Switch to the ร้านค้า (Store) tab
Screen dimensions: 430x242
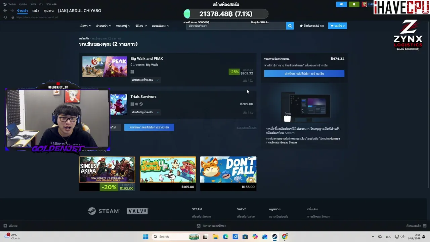click(x=23, y=11)
